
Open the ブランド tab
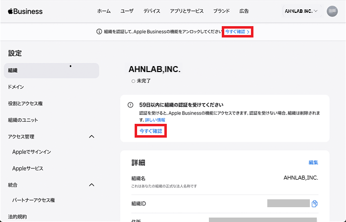tap(221, 11)
